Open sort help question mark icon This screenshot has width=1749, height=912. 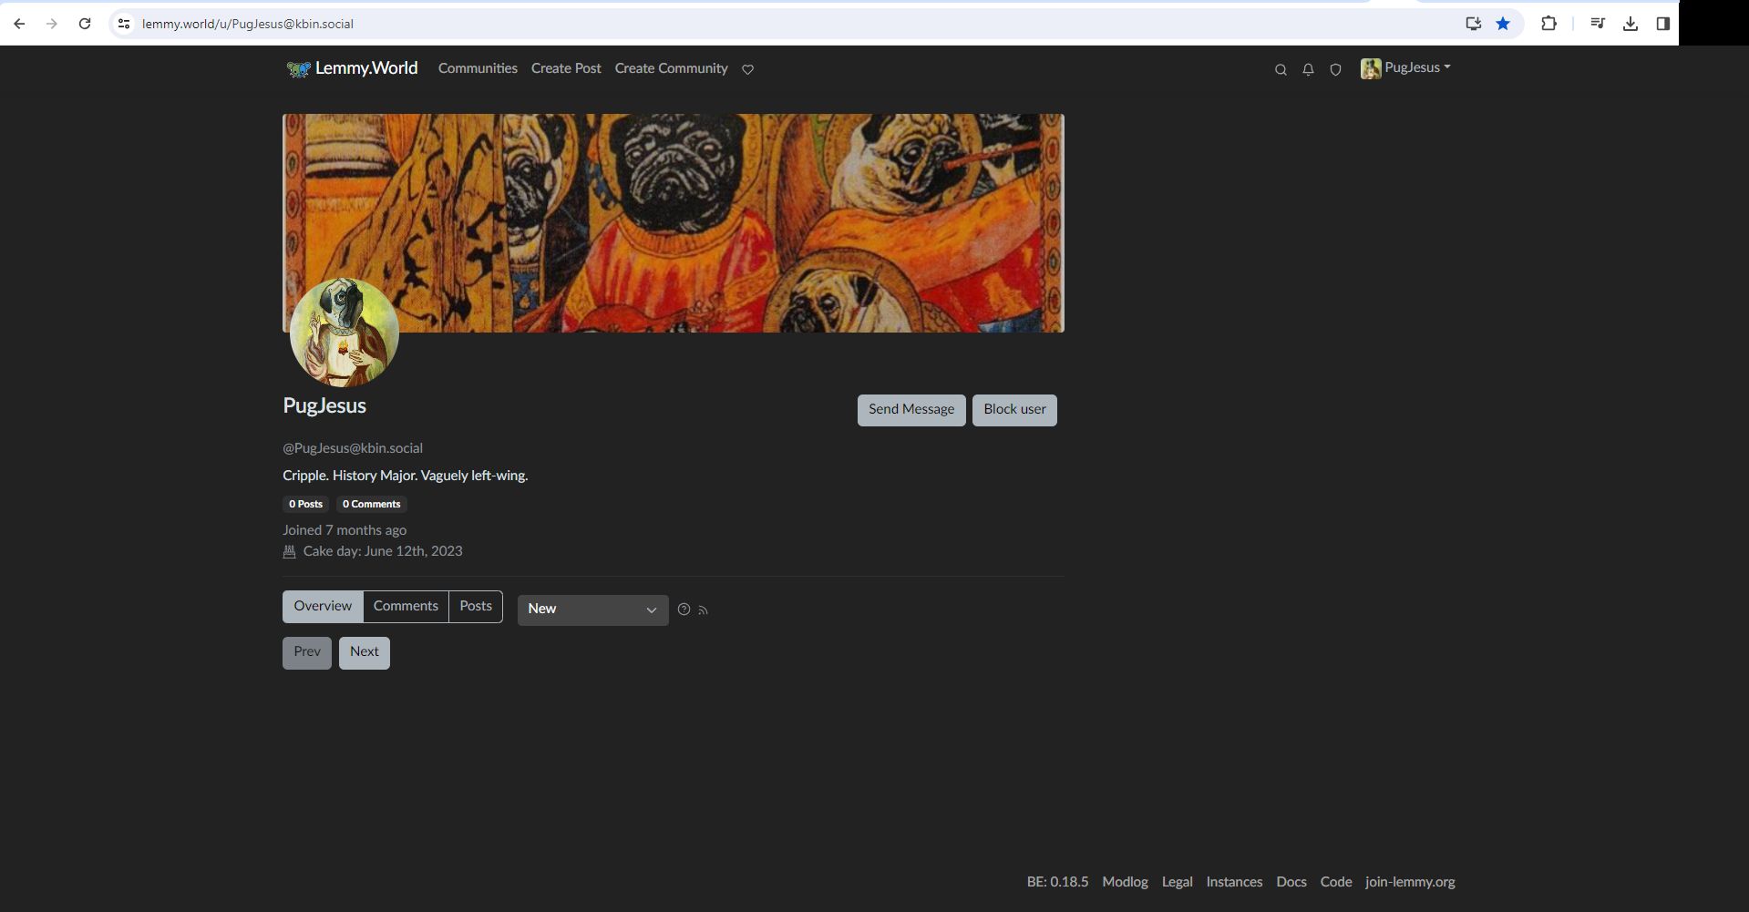click(684, 610)
